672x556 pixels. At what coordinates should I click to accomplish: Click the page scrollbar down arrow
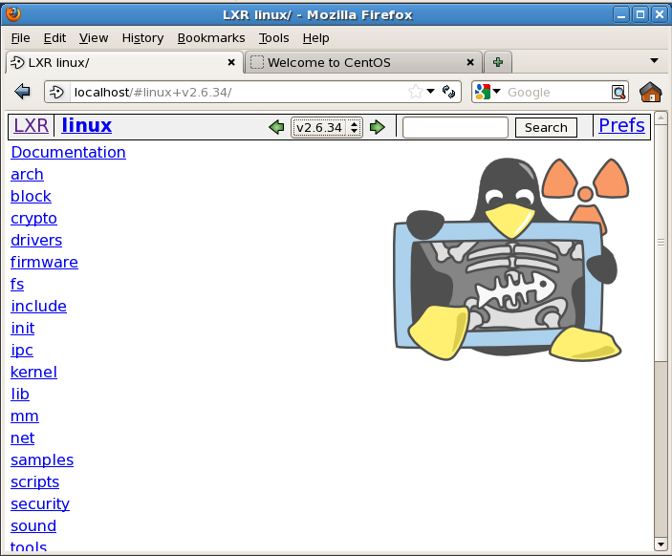[661, 545]
